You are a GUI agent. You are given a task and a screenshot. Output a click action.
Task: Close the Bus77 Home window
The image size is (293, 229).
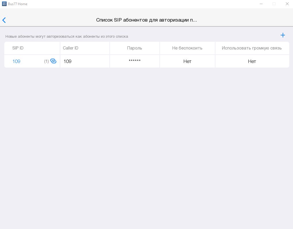click(287, 4)
